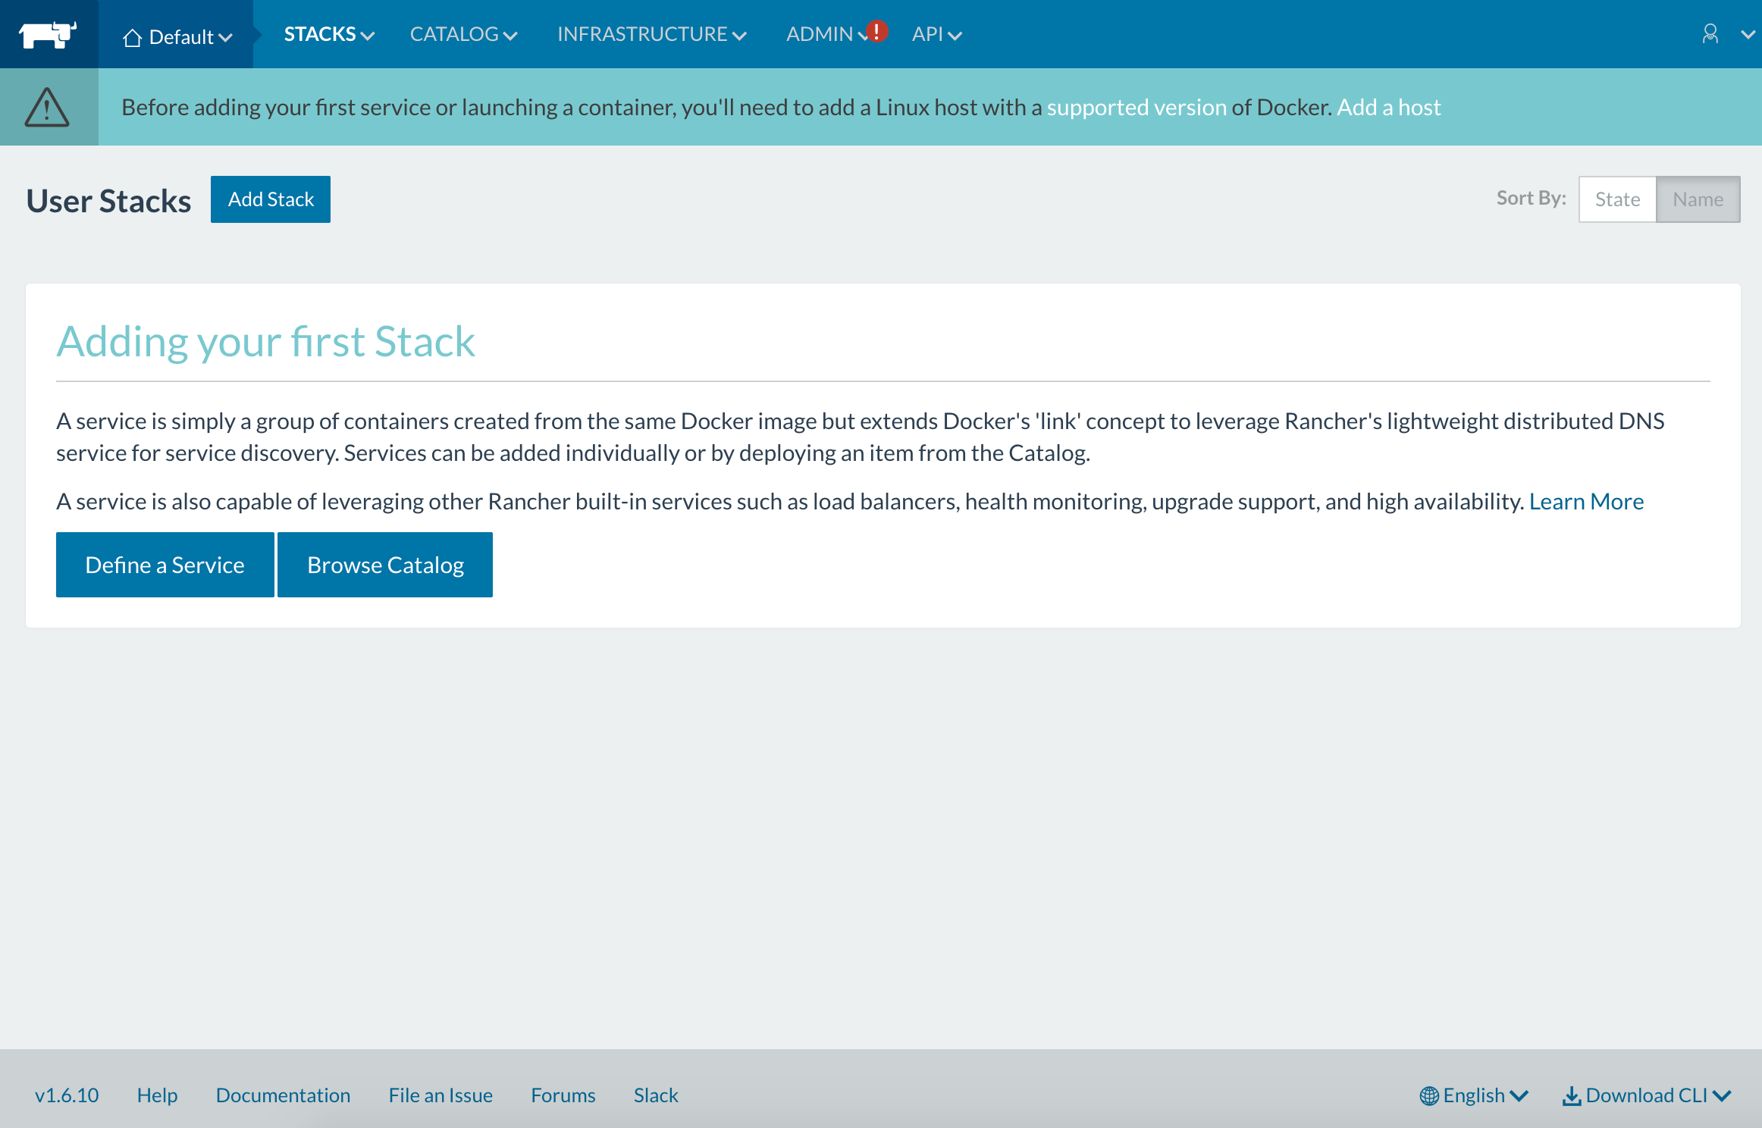Click the download icon for CLI

[x=1572, y=1095]
